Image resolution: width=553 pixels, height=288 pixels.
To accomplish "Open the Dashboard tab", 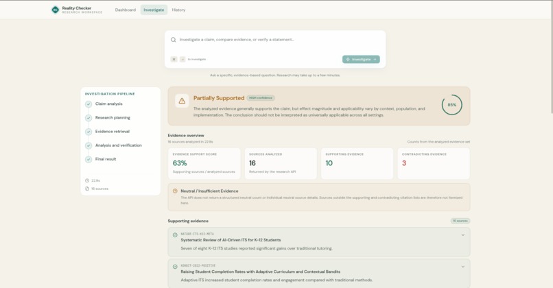I will coord(125,10).
